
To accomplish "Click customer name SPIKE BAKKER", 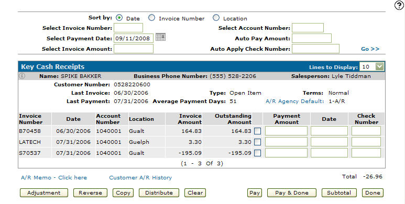I will coord(81,76).
